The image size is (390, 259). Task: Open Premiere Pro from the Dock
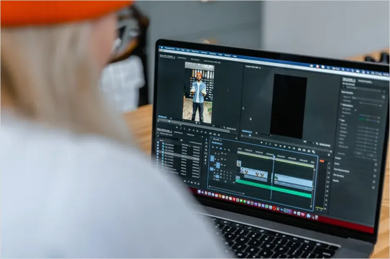pos(290,211)
